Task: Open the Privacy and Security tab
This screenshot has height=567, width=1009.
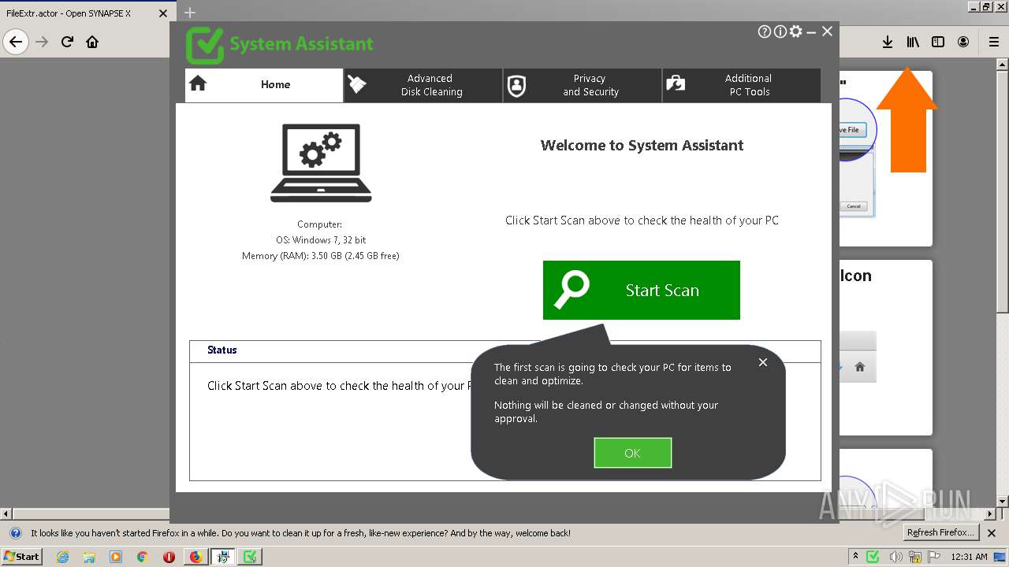Action: click(583, 85)
